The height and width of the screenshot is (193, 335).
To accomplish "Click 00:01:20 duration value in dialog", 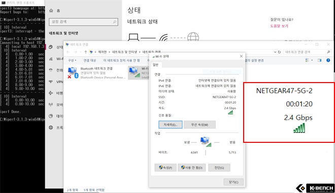I will (230, 102).
